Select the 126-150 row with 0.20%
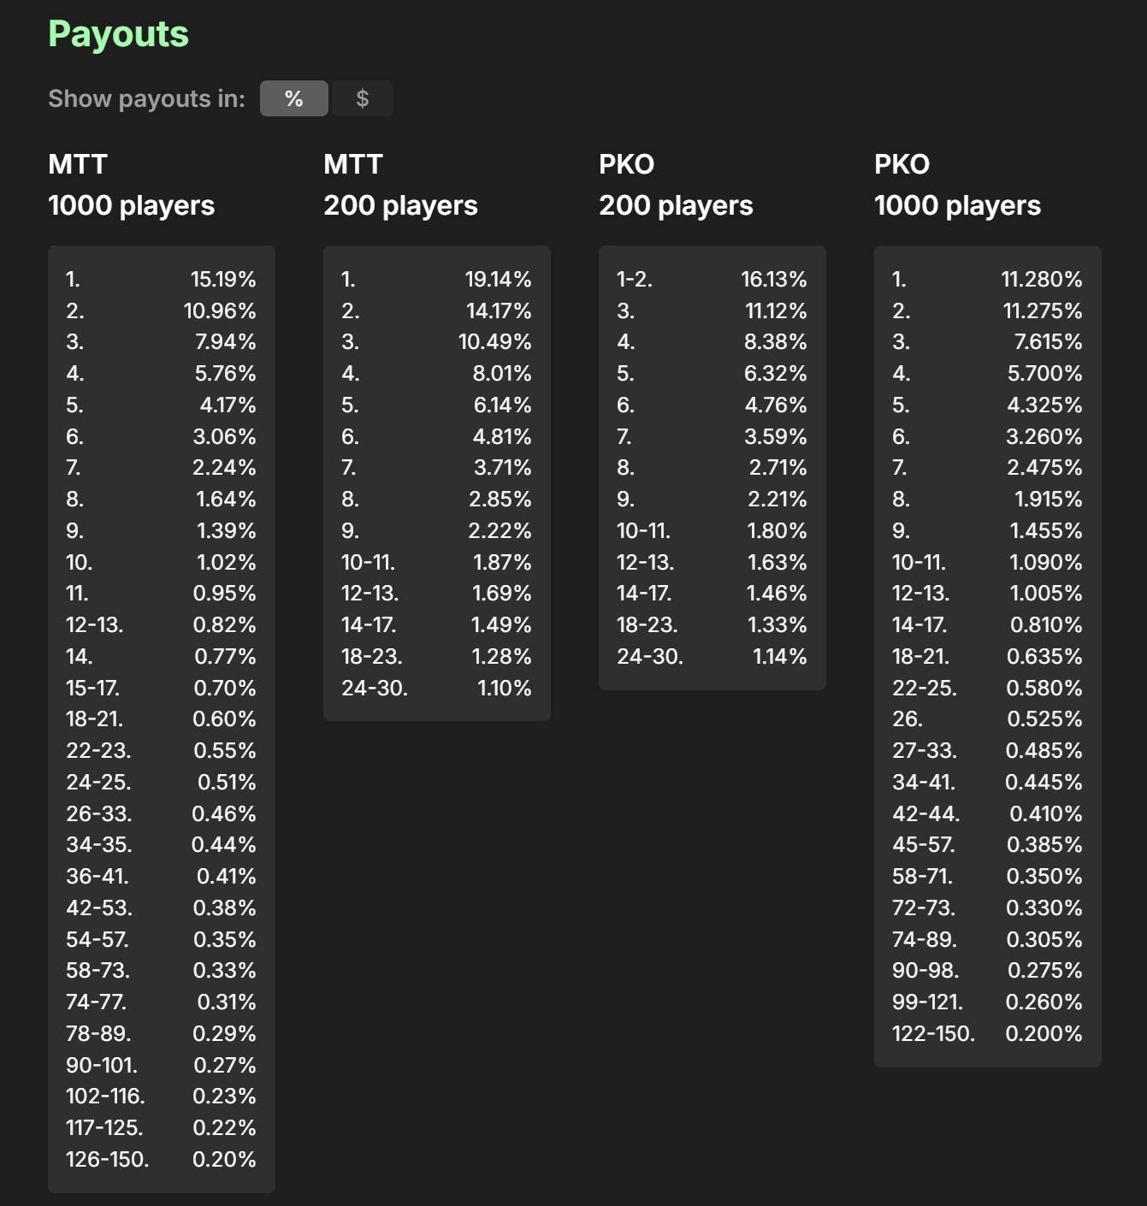 click(161, 1160)
